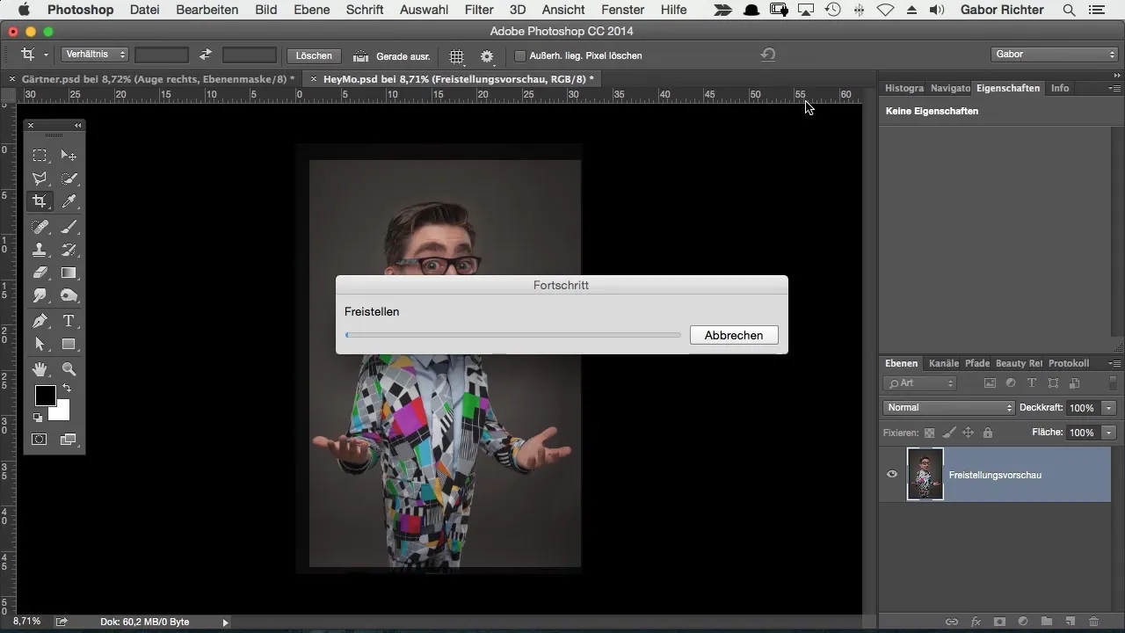The width and height of the screenshot is (1125, 633).
Task: Select the Zoom tool
Action: coord(69,369)
